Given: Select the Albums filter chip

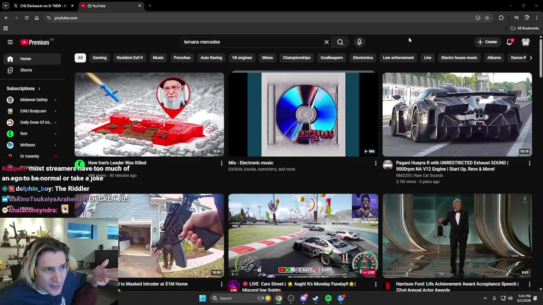Looking at the screenshot, I should [x=494, y=58].
